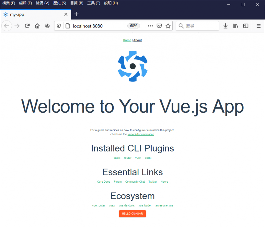This screenshot has width=265, height=228.
Task: Minimize the browser window
Action: pos(229,5)
